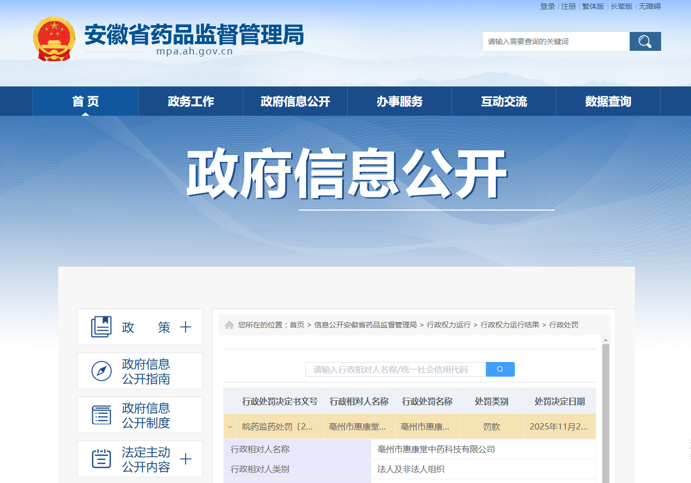Click the list icon for disclosure system

pyautogui.click(x=101, y=415)
